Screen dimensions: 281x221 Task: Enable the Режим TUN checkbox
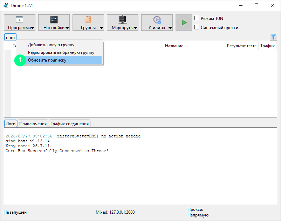(x=197, y=18)
